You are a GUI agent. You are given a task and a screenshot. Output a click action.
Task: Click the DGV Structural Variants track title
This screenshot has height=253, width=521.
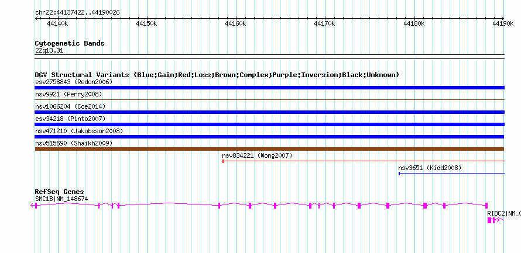click(x=217, y=75)
